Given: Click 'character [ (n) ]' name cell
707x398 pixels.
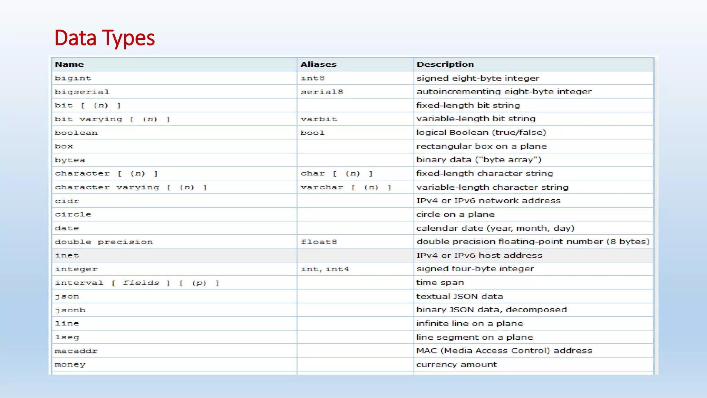Looking at the screenshot, I should click(x=174, y=173).
